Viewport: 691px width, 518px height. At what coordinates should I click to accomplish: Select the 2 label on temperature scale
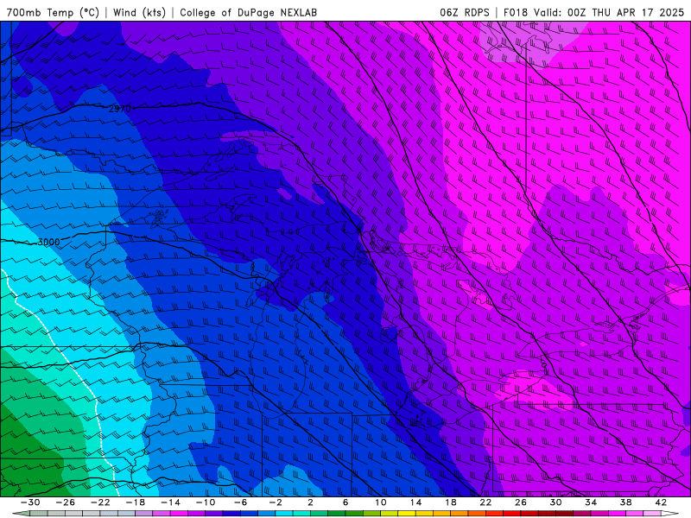pos(310,502)
